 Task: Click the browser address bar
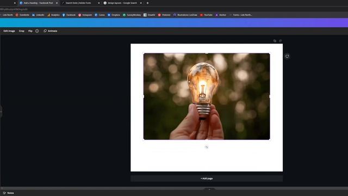(x=174, y=9)
